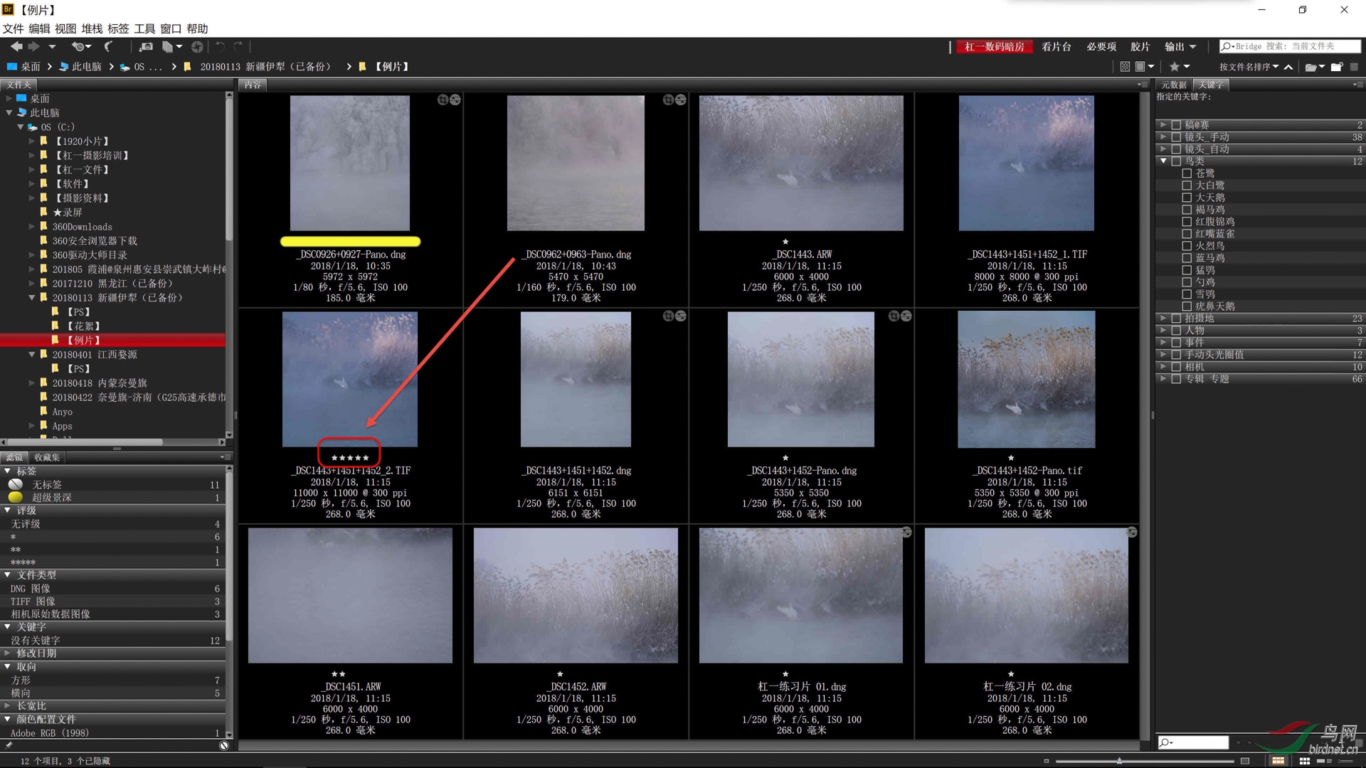The image size is (1366, 768).
Task: Click the get photos from camera icon
Action: click(146, 46)
